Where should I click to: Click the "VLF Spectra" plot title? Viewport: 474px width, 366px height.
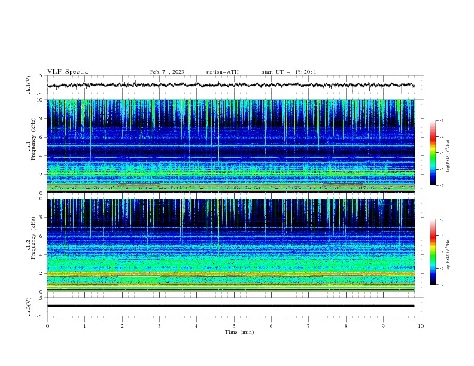click(x=68, y=72)
